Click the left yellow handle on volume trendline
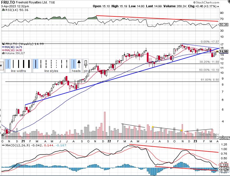The height and width of the screenshot is (176, 230). [x=153, y=127]
